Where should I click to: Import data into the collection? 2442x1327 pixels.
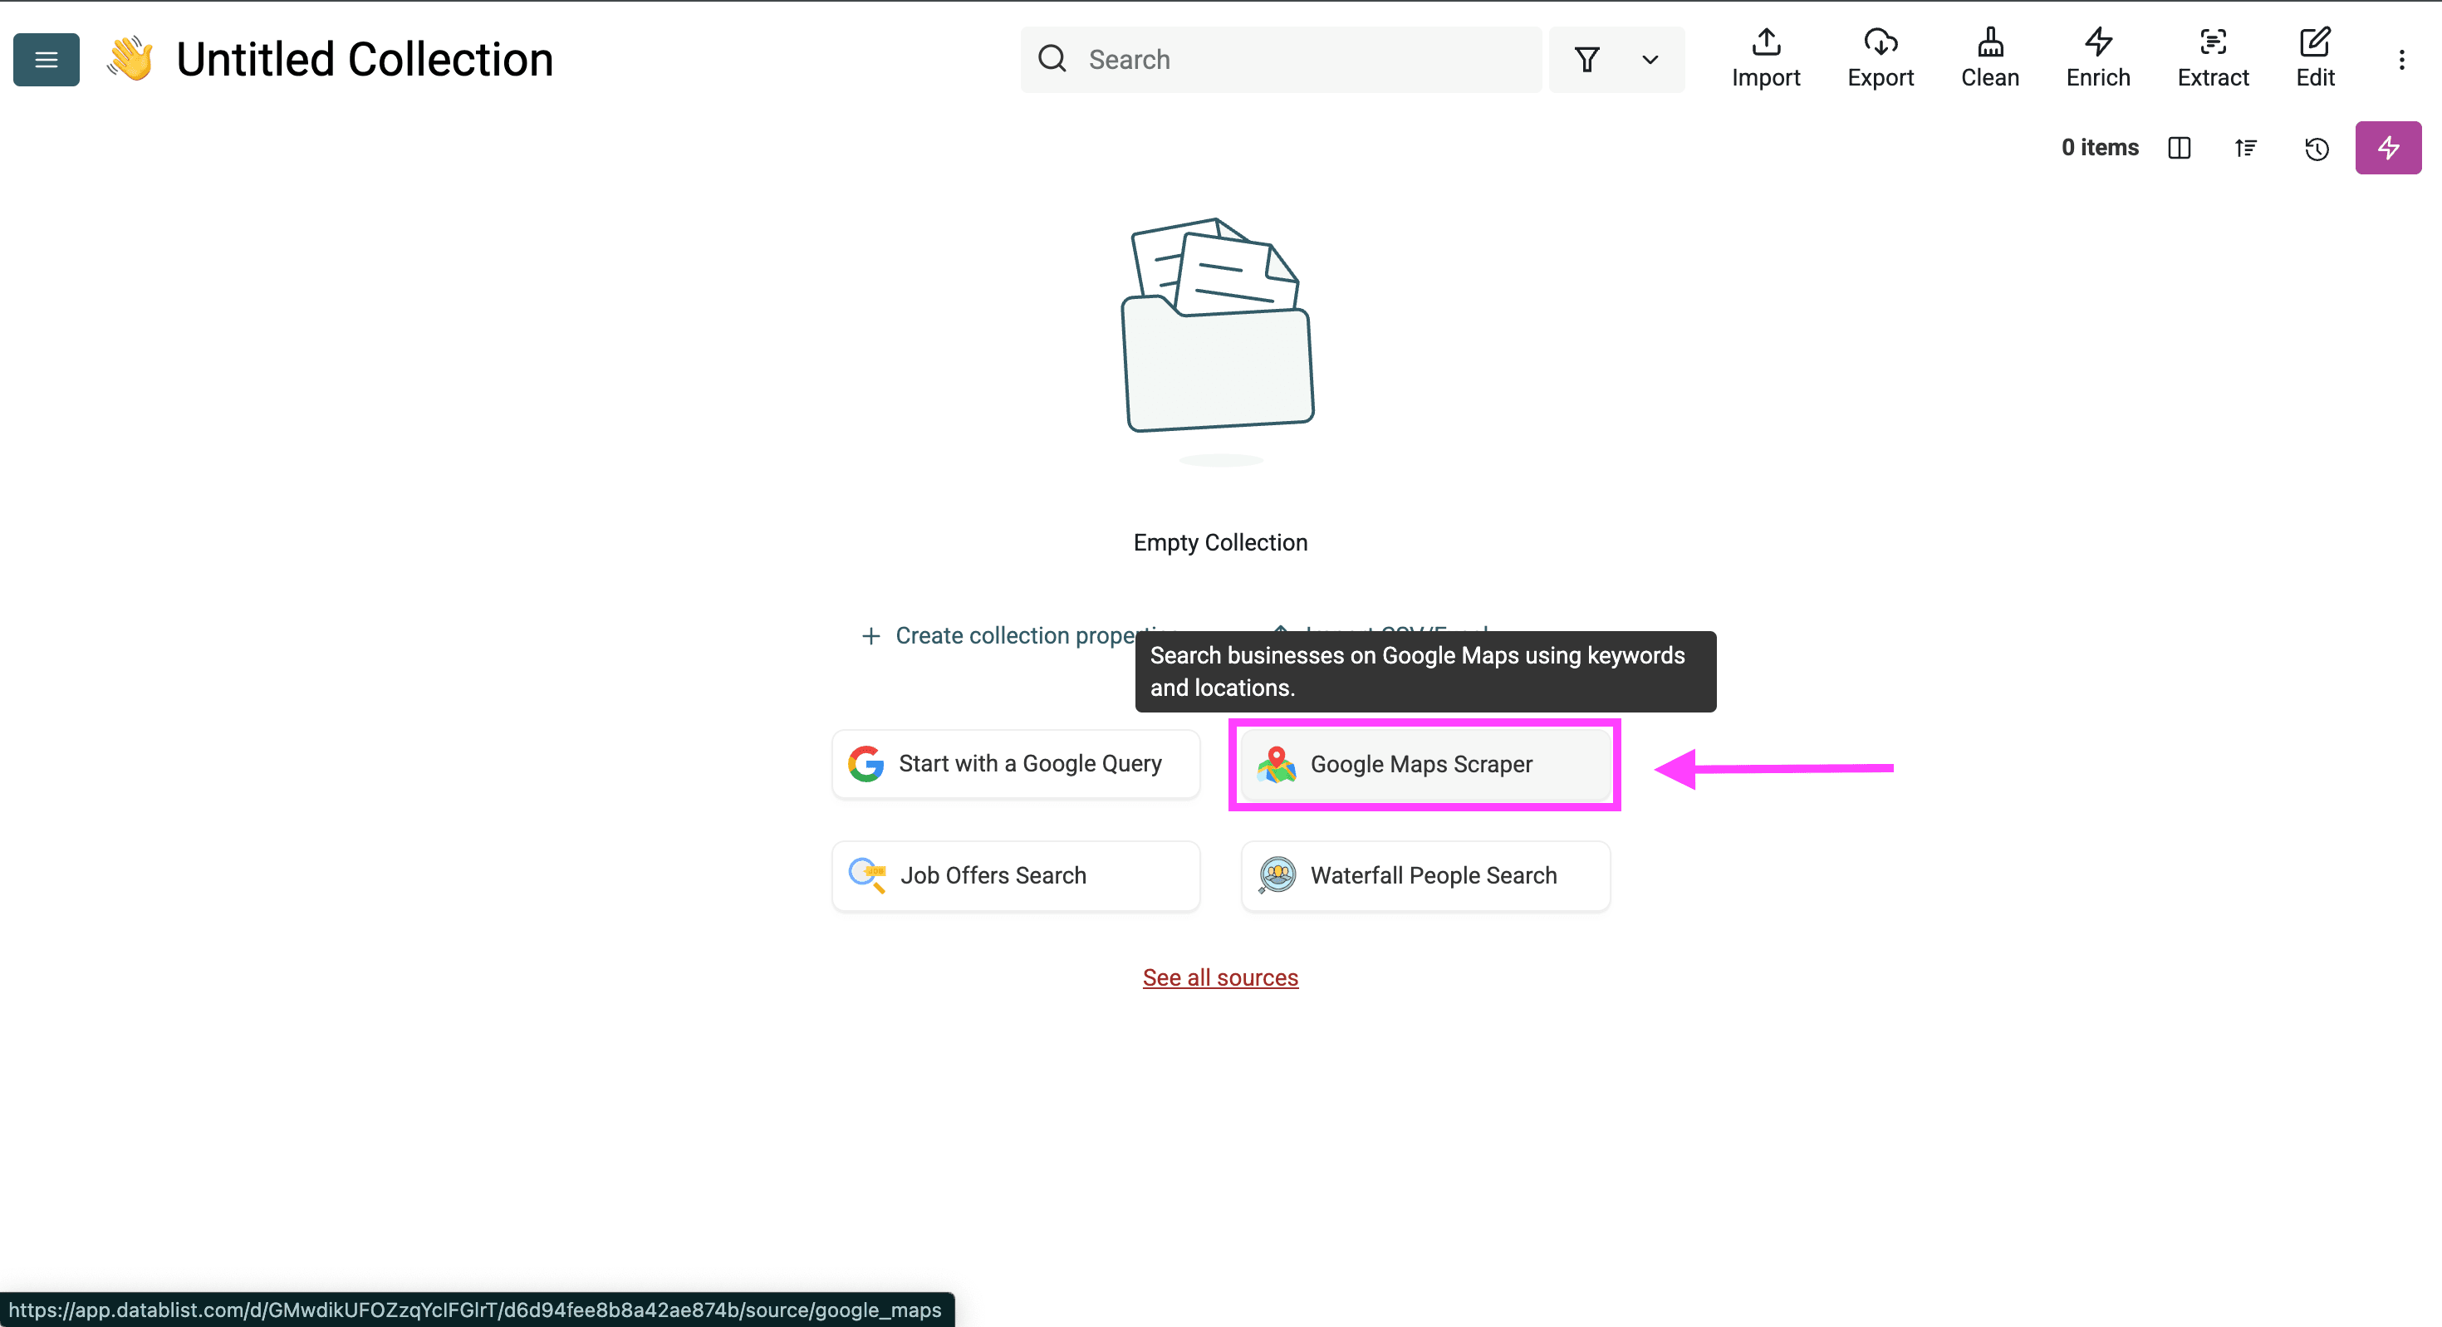click(1764, 56)
